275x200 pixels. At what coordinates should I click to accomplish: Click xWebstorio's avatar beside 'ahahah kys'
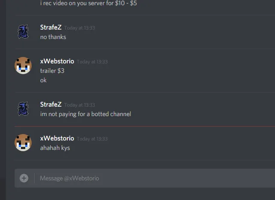(23, 143)
